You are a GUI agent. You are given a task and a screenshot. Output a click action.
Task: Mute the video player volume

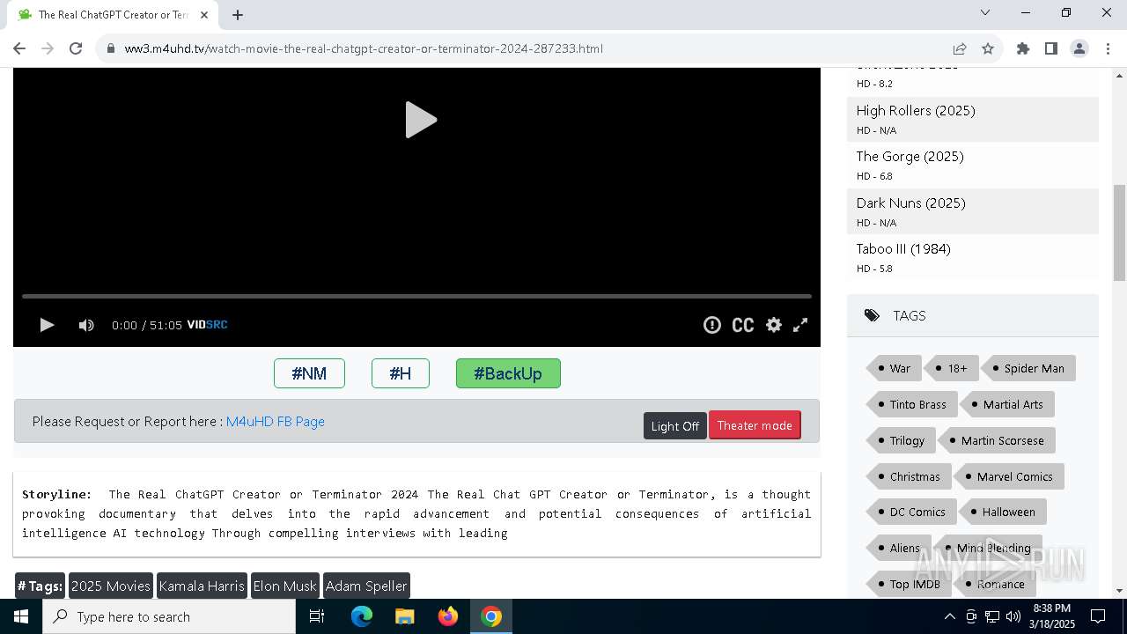pyautogui.click(x=85, y=325)
